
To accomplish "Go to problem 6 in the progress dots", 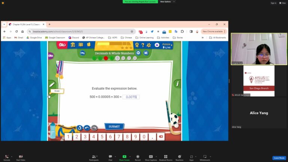I will pyautogui.click(x=123, y=58).
